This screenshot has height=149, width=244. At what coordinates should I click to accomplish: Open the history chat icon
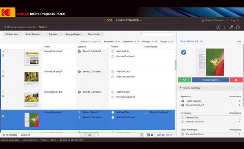click(238, 27)
